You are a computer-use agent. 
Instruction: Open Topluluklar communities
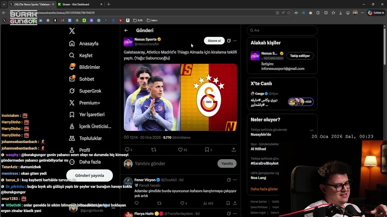pyautogui.click(x=85, y=138)
